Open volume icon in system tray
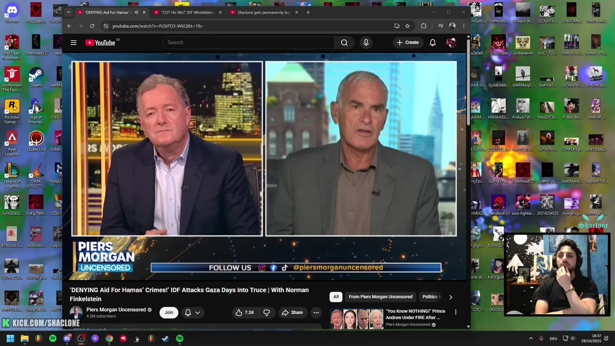615x346 pixels. [573, 338]
